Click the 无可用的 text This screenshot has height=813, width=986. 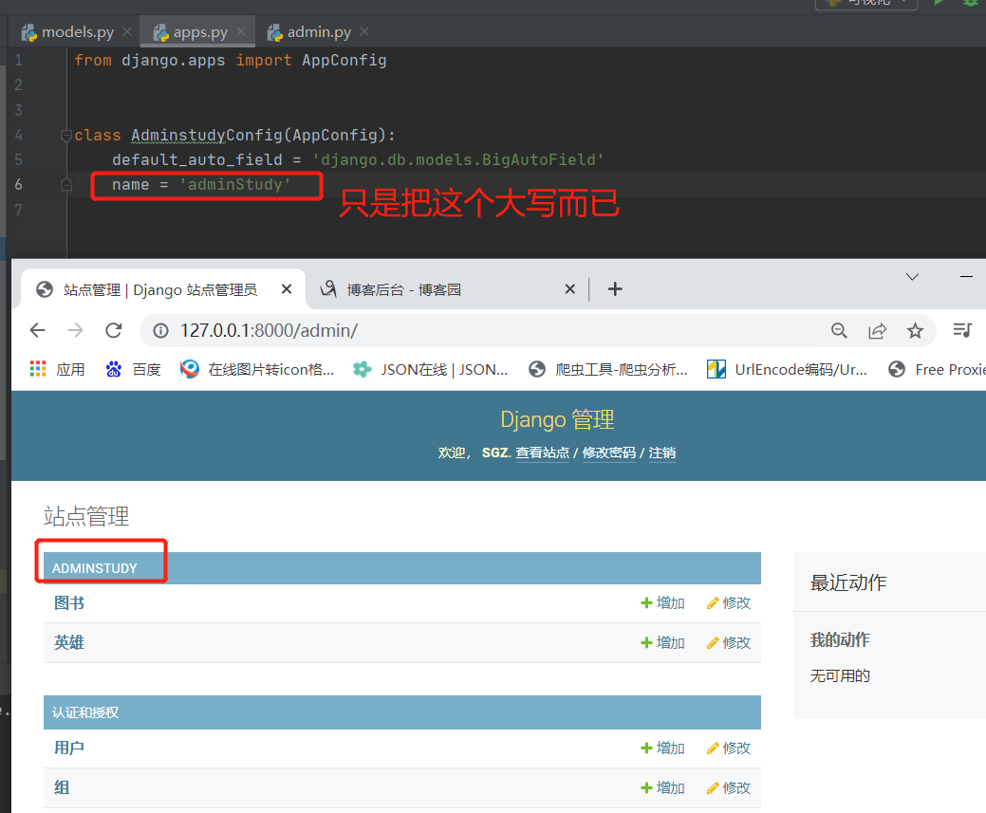click(840, 676)
